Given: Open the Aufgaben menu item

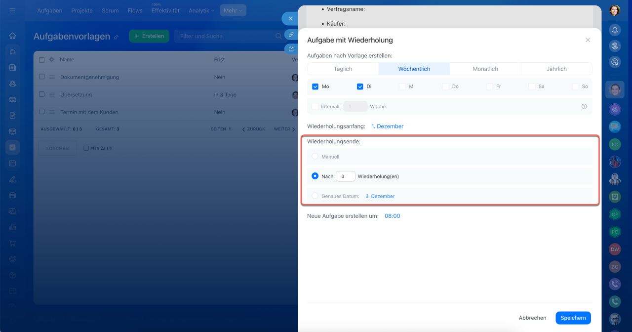Looking at the screenshot, I should (x=50, y=10).
